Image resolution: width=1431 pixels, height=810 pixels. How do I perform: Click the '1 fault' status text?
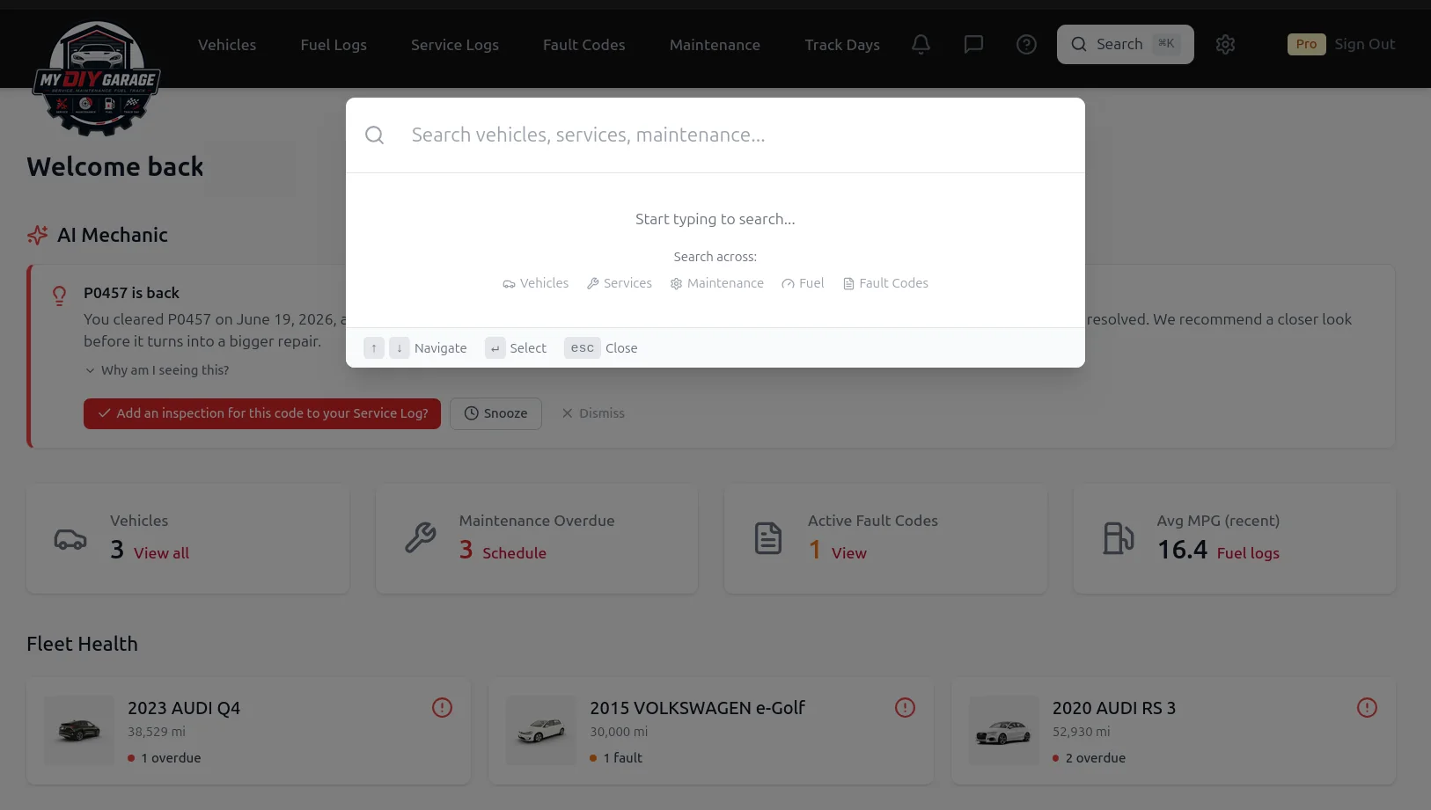623,758
